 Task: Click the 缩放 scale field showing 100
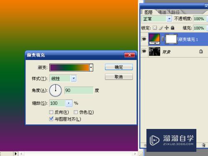[57, 103]
